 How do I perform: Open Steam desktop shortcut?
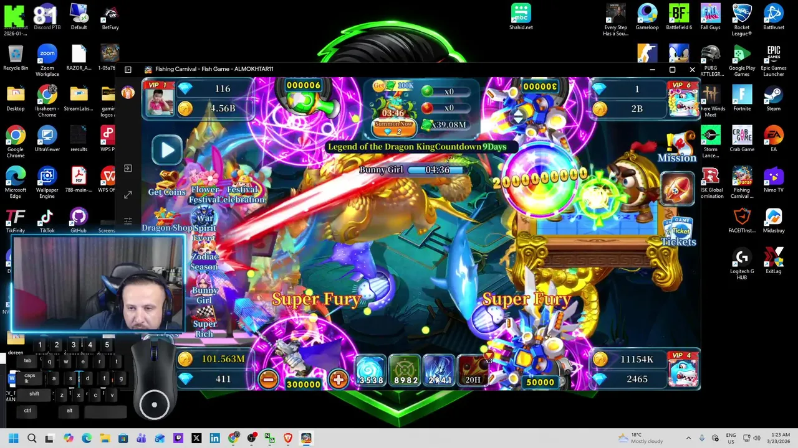(774, 98)
